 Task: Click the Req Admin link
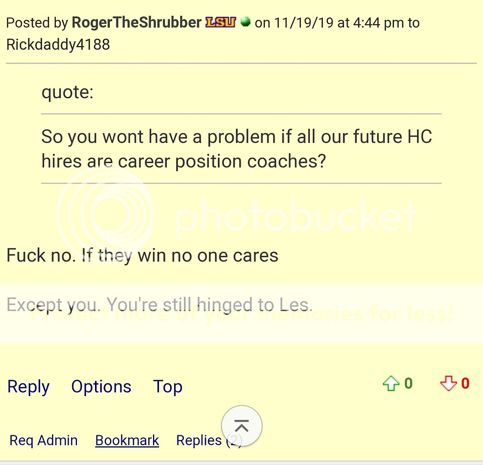pos(43,440)
